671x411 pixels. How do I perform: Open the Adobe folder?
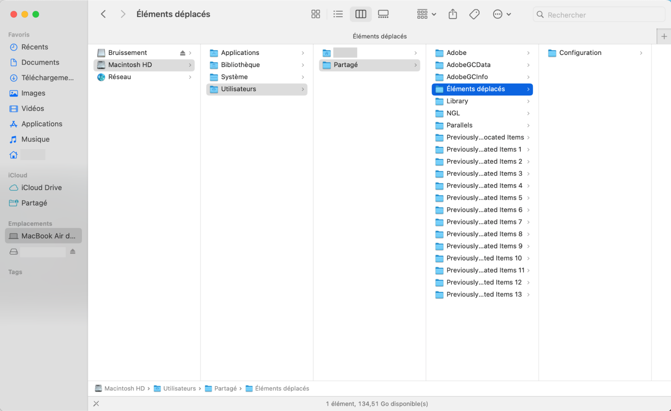(x=482, y=53)
